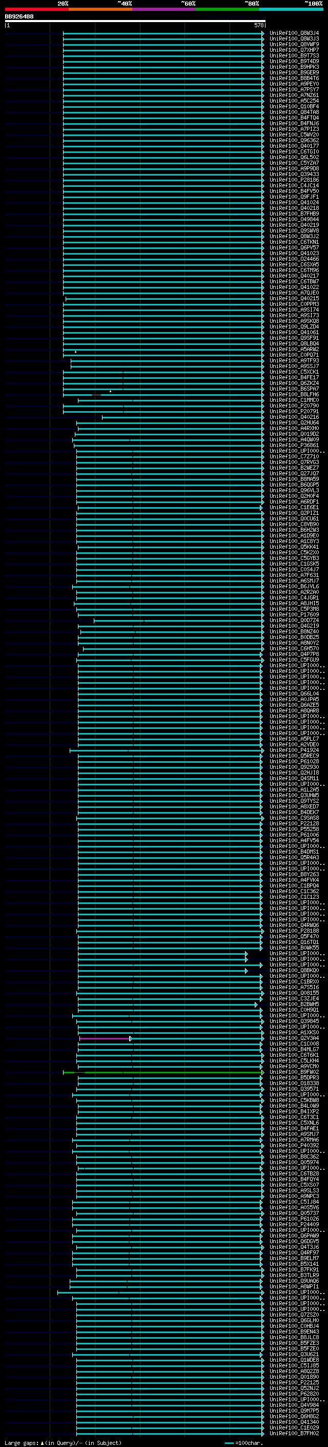The height and width of the screenshot is (1447, 328).
Task: Select subject label UniRef100_A7QJE0
Action: tap(294, 293)
